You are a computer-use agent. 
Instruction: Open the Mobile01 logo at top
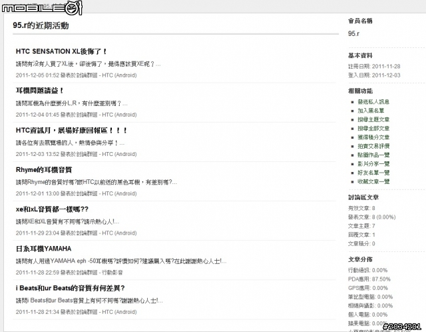click(x=41, y=8)
